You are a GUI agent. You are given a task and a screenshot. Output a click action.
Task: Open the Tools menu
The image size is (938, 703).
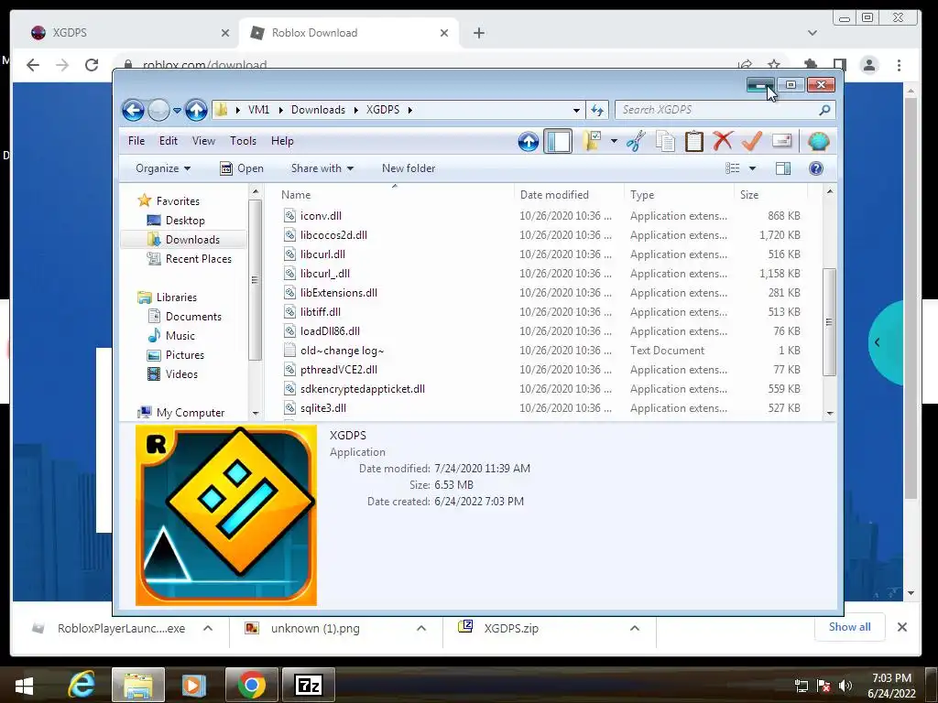pos(243,141)
